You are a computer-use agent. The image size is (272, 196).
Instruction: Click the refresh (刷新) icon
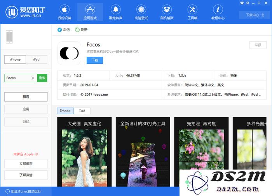point(77,30)
